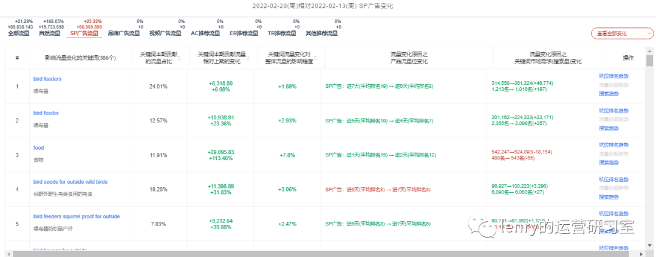This screenshot has height=257, width=656.
Task: Open the 'food' keyword link
Action: [x=38, y=148]
